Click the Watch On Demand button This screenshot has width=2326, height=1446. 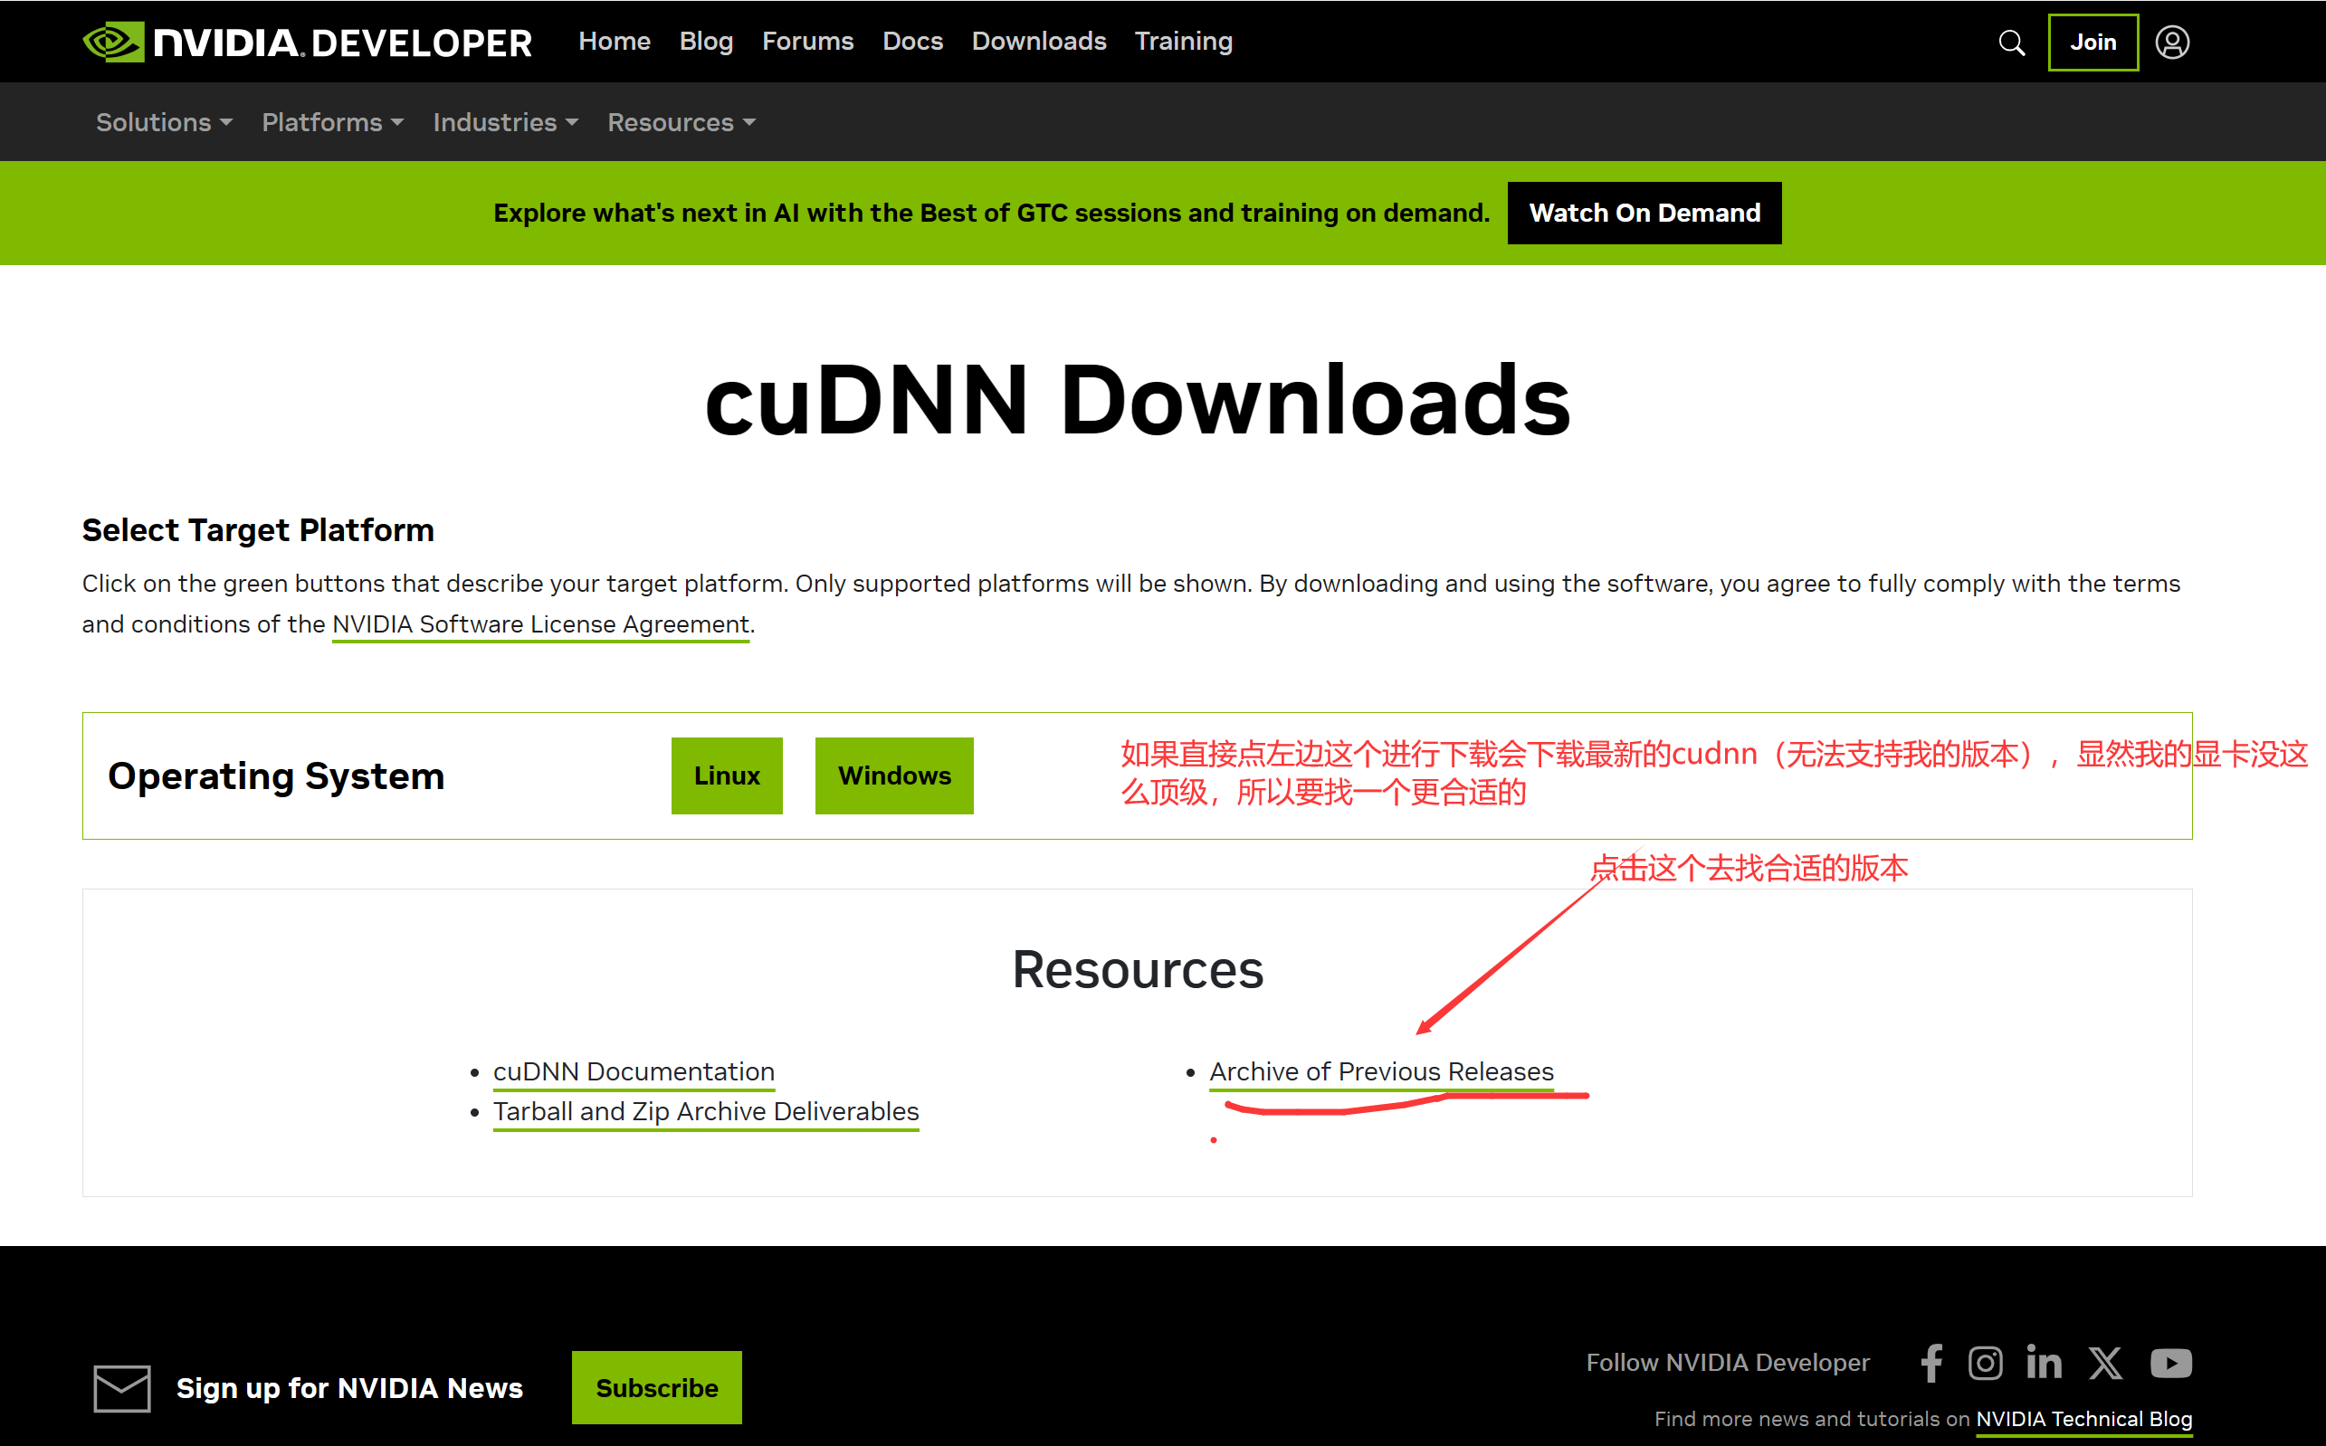[x=1644, y=213]
